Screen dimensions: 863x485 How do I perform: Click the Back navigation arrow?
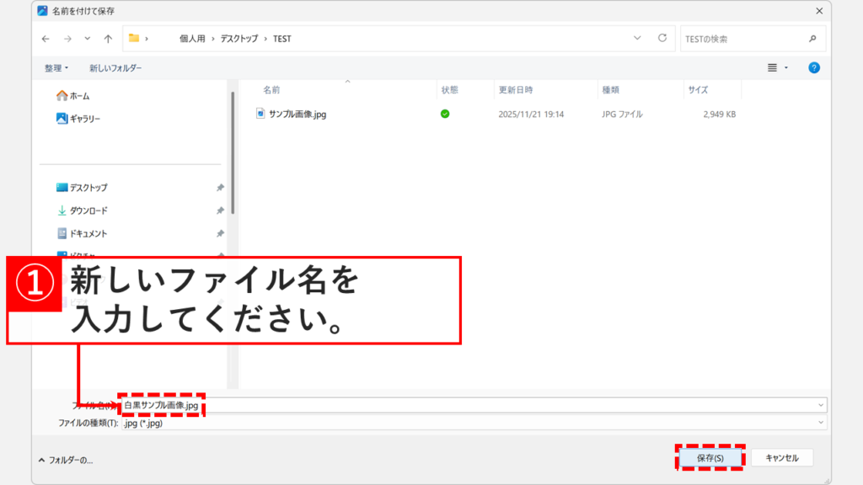(x=46, y=38)
